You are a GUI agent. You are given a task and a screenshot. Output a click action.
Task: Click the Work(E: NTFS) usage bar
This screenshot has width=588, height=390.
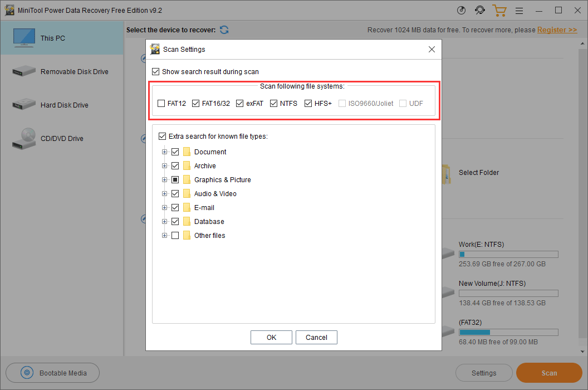point(508,255)
